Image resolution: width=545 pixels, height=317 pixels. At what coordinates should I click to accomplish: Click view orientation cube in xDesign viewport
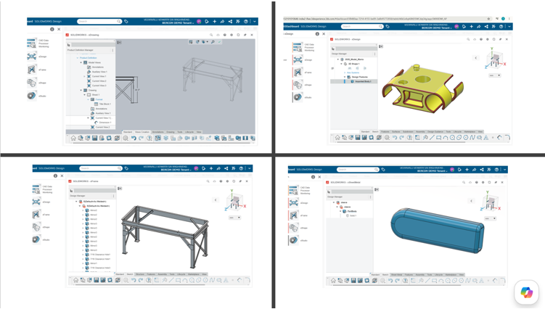495,58
